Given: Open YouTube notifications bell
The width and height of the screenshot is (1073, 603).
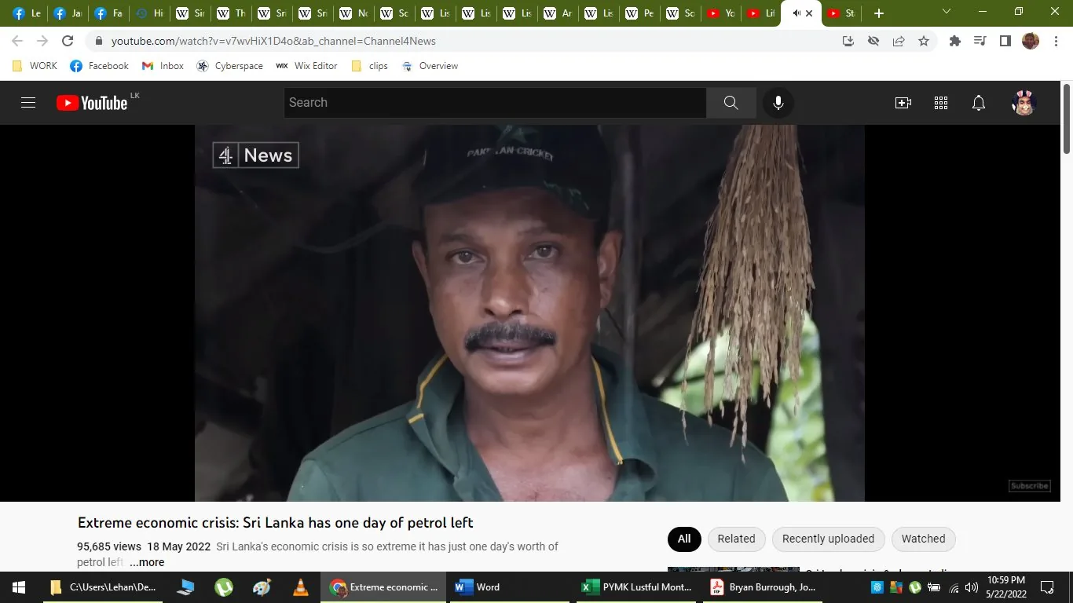Looking at the screenshot, I should 977,102.
